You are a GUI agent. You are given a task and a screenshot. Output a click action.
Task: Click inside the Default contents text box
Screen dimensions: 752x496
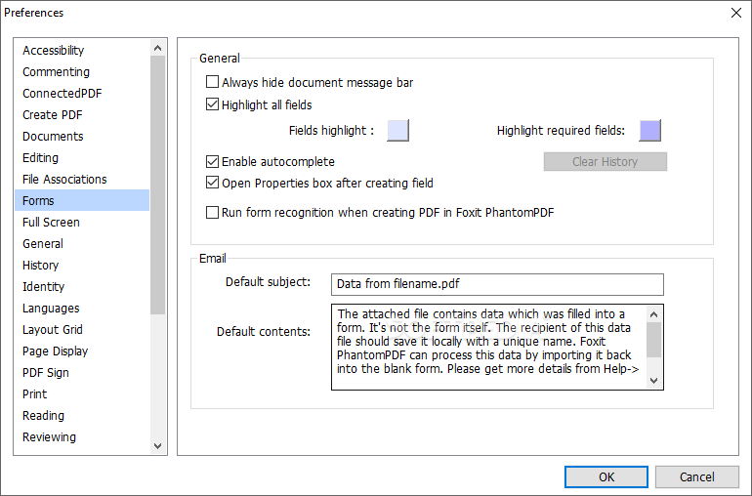click(x=488, y=347)
